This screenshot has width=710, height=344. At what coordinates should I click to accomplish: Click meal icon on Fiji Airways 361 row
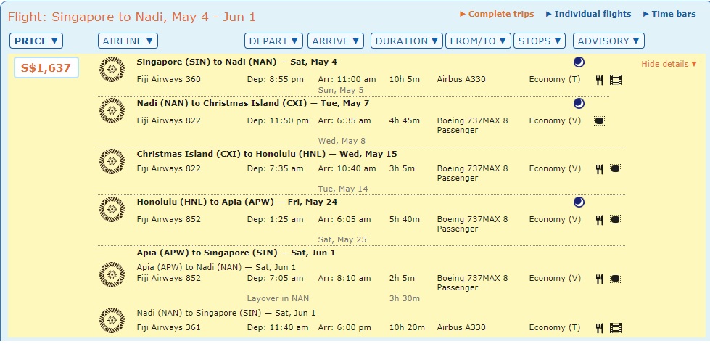tap(600, 328)
